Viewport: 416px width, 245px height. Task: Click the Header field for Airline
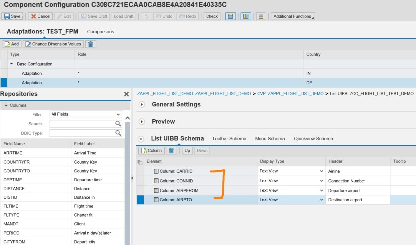tap(357, 171)
